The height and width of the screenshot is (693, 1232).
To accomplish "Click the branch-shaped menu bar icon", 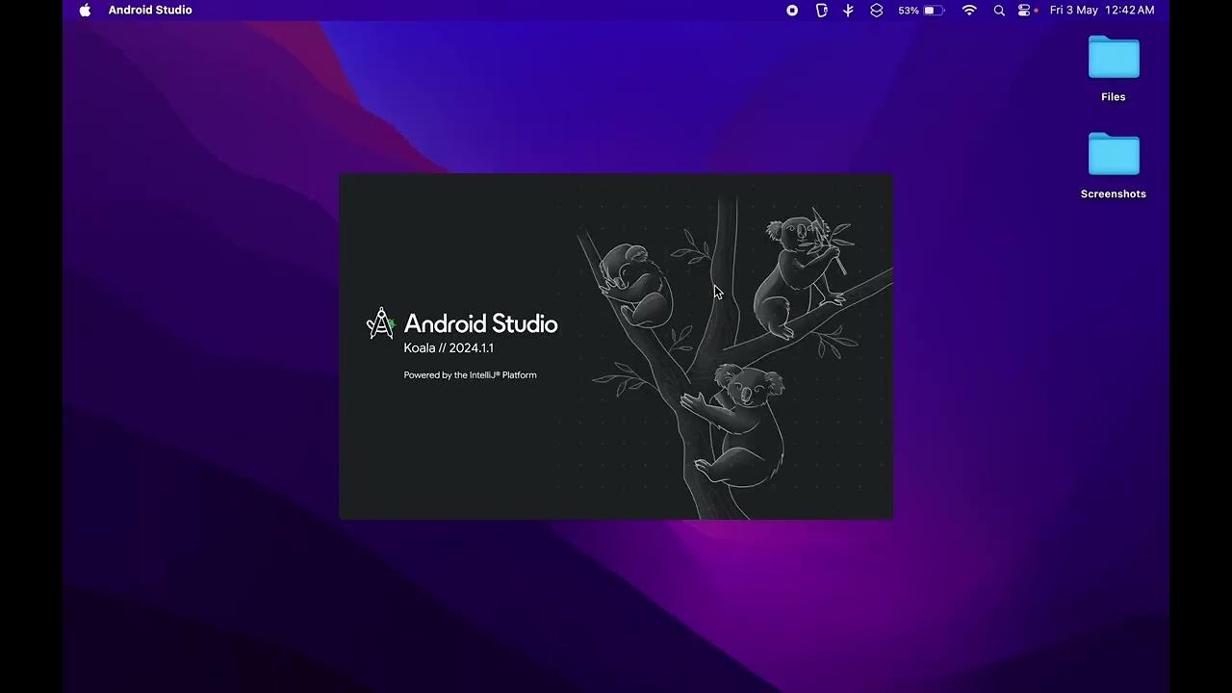I will tap(848, 10).
